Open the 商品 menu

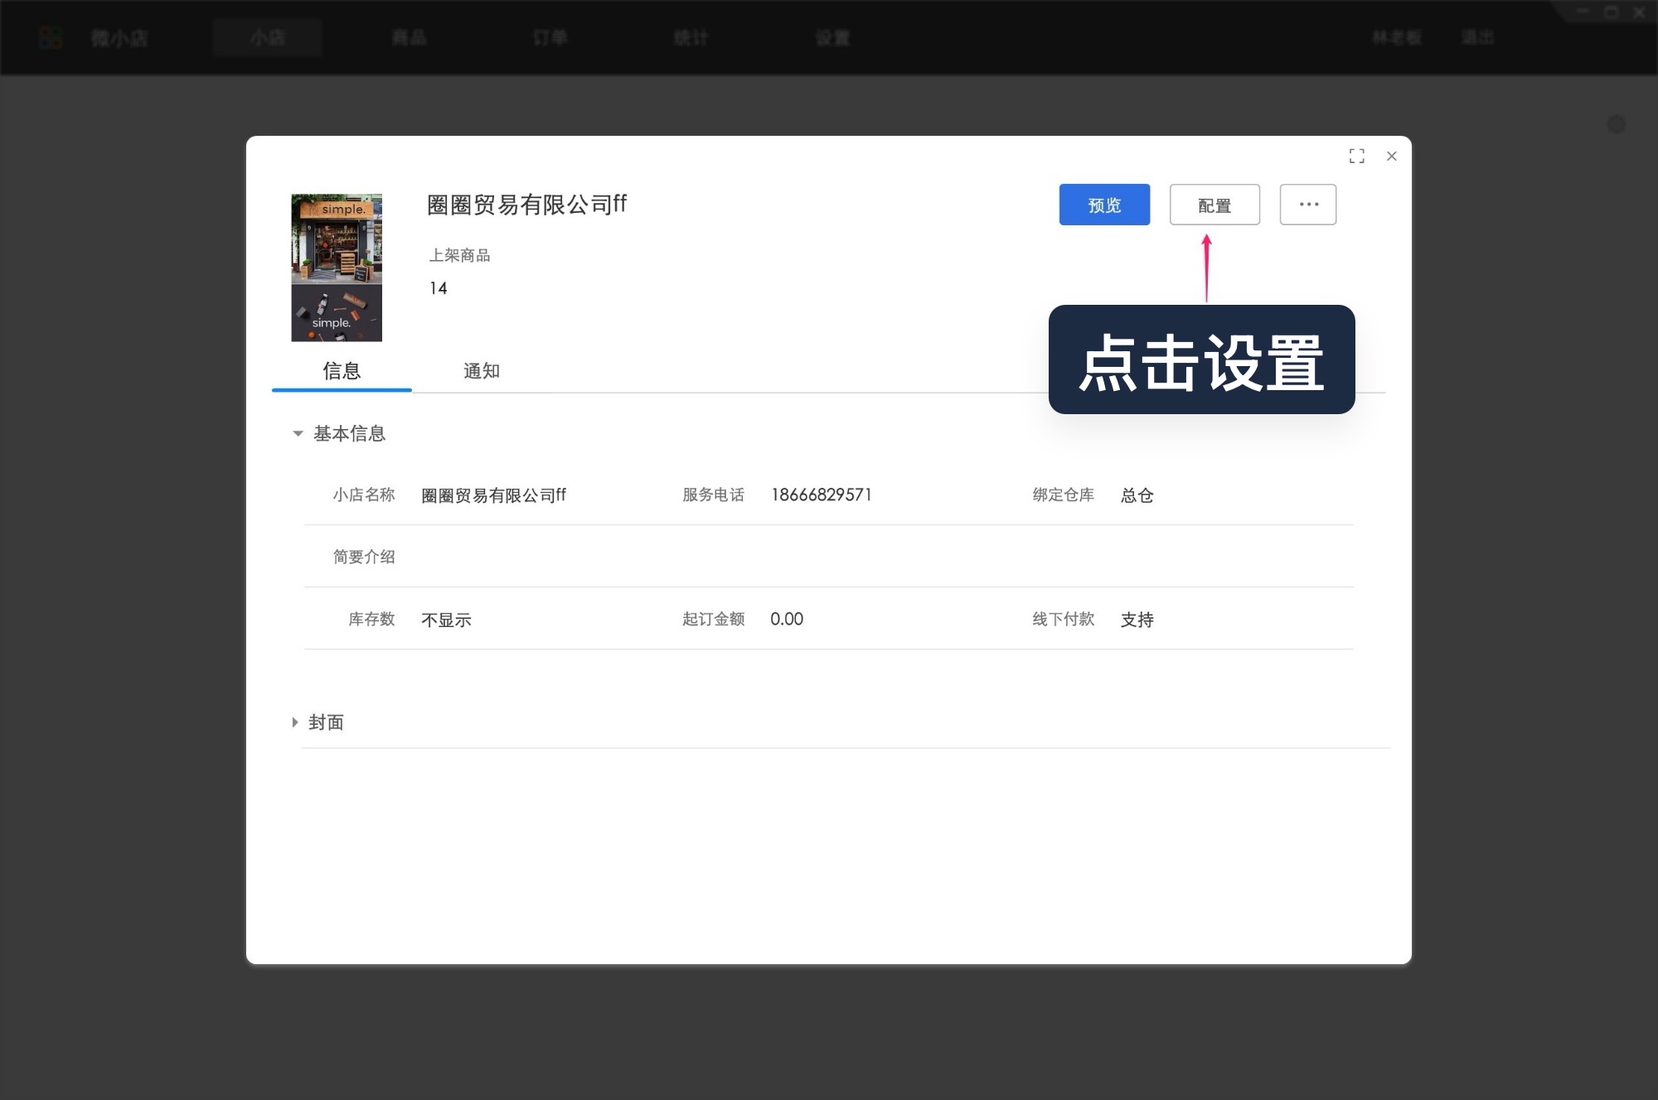point(409,37)
